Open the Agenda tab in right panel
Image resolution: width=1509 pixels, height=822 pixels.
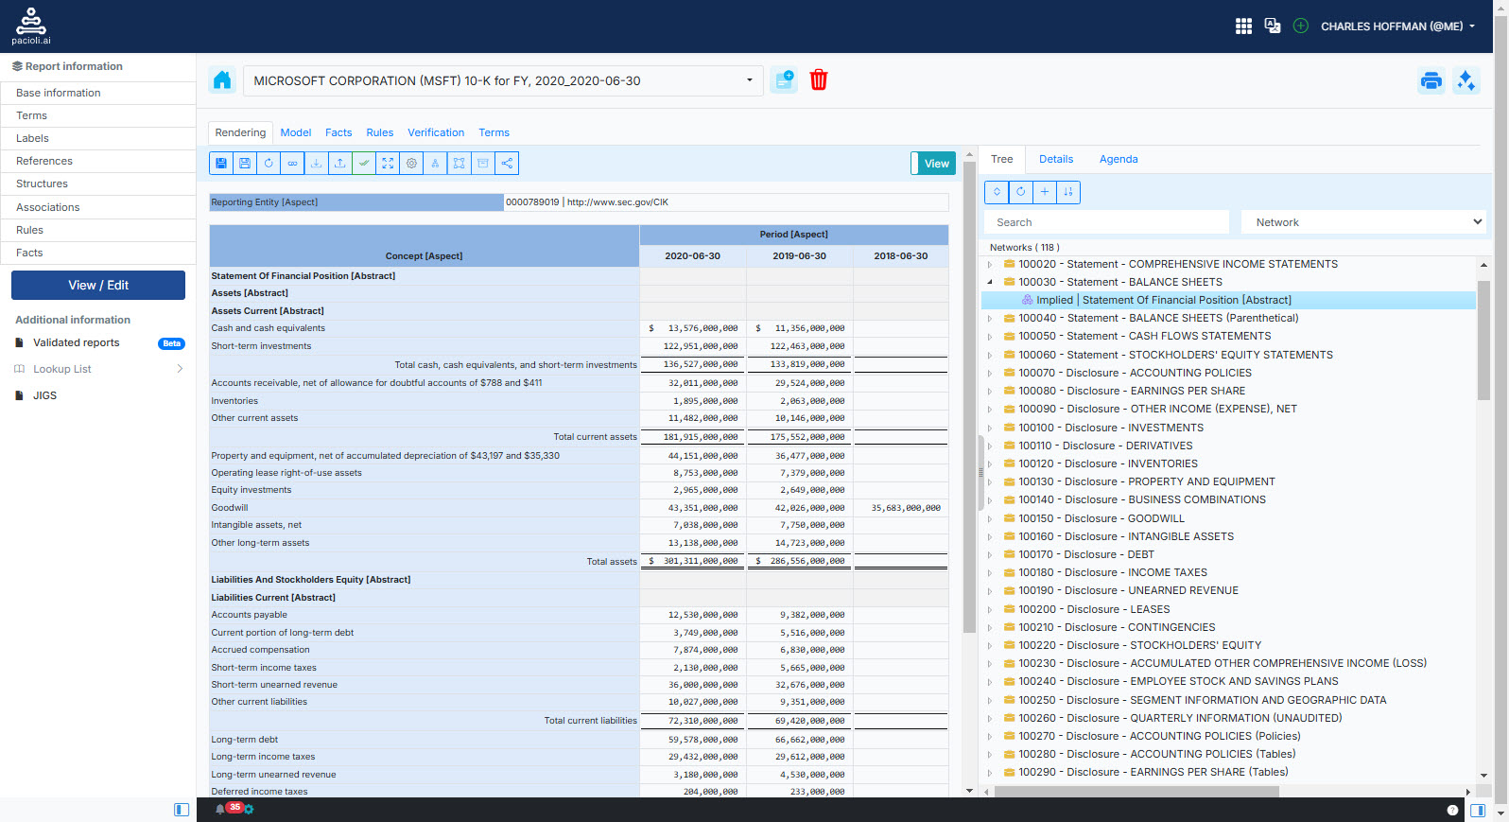click(1119, 159)
